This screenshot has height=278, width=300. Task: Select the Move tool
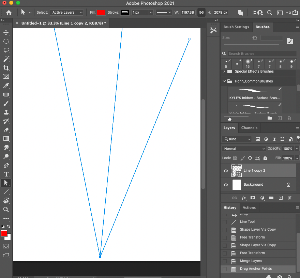6,32
